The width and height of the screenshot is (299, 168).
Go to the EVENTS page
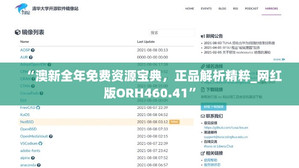click(206, 8)
